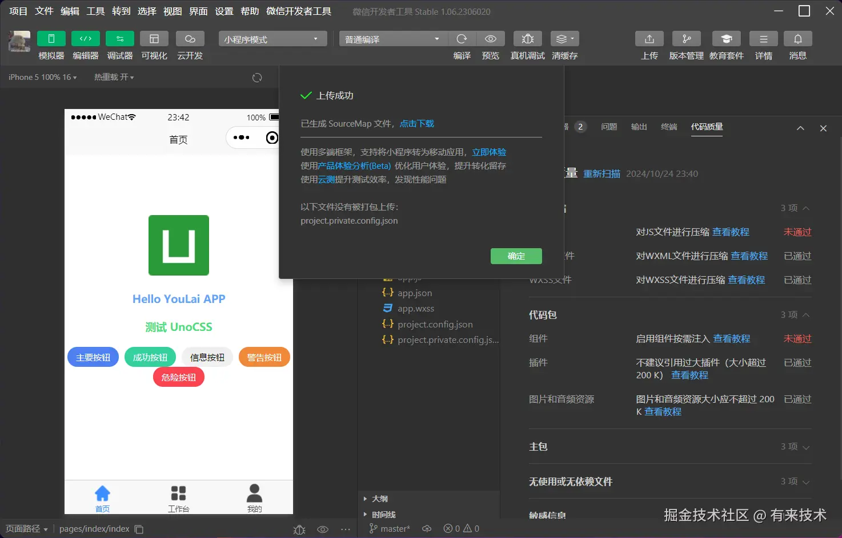Screen dimensions: 842x538
Task: Confirm upload dialog with 确定 button
Action: [x=516, y=256]
